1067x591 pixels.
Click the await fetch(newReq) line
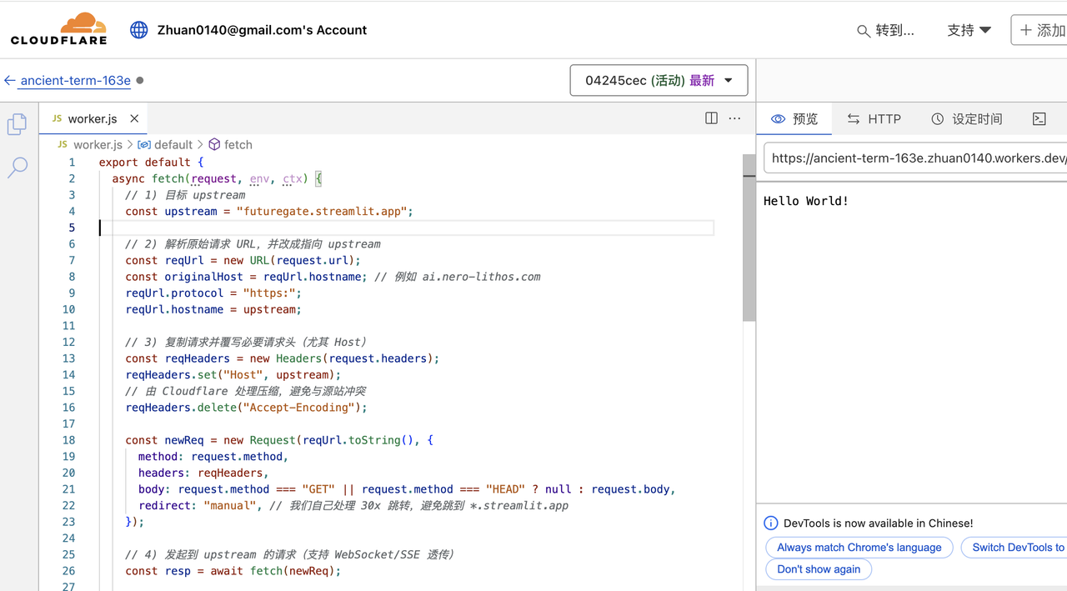pyautogui.click(x=233, y=571)
